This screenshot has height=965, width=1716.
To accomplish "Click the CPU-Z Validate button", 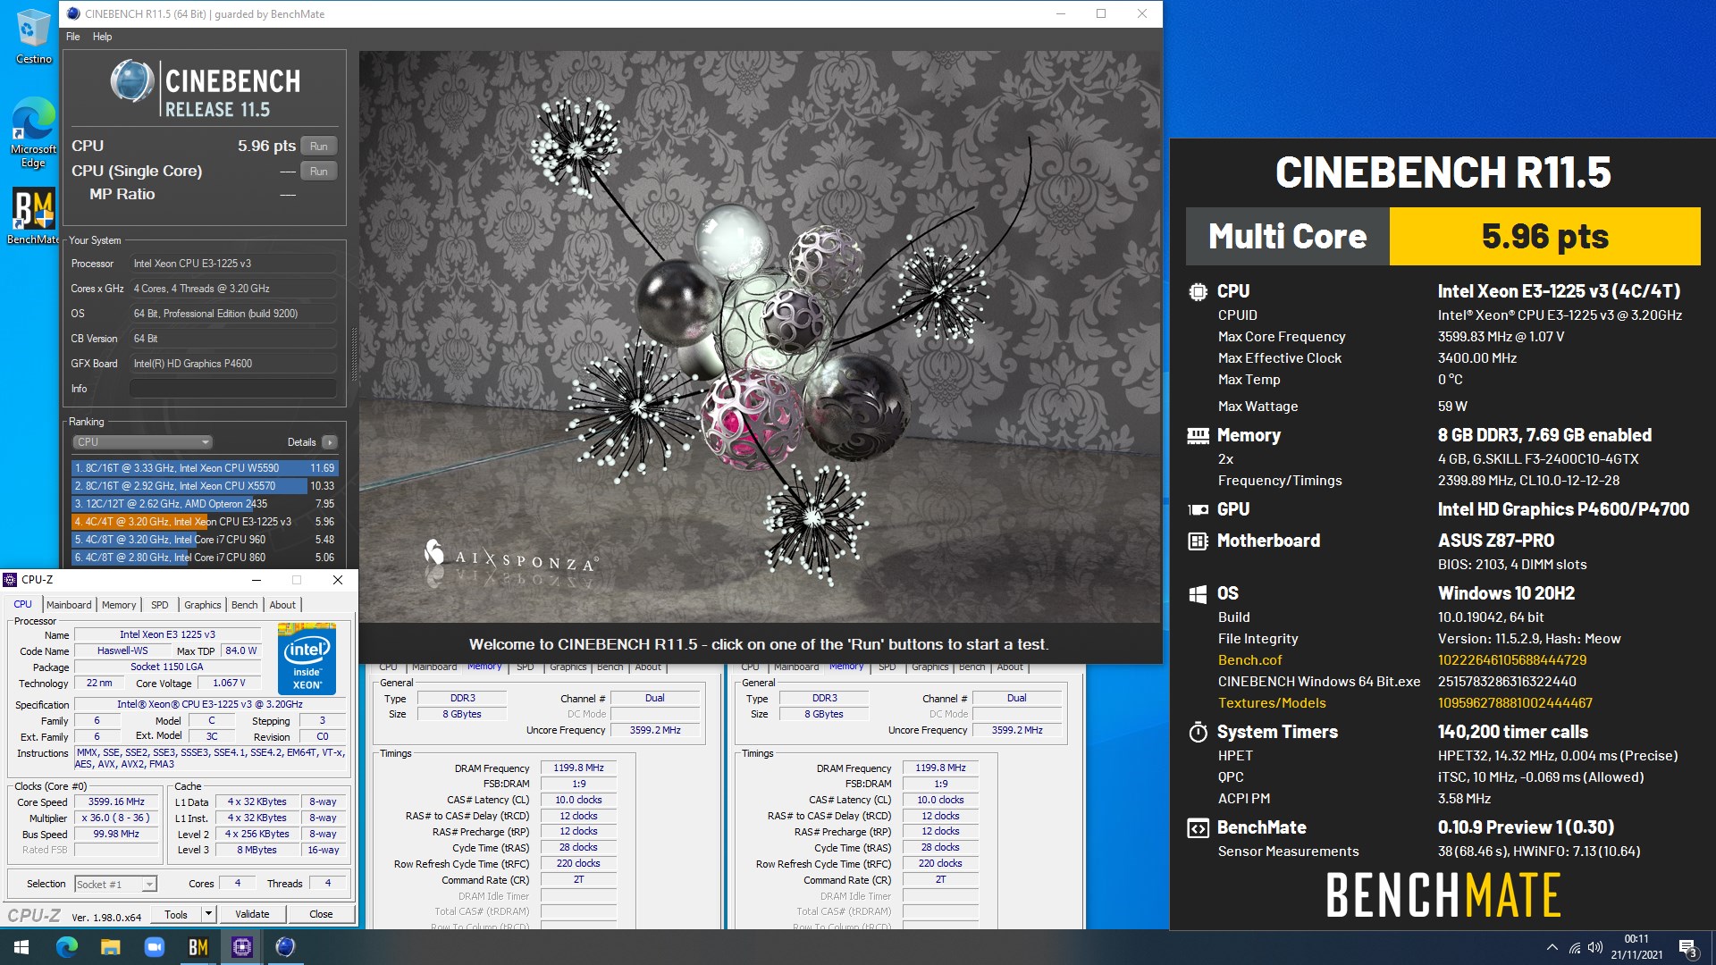I will tap(252, 914).
